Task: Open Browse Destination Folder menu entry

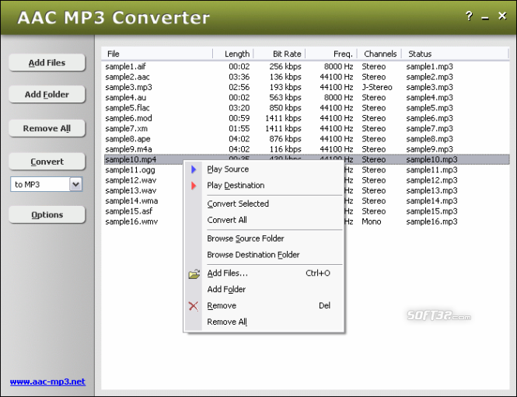Action: 253,255
